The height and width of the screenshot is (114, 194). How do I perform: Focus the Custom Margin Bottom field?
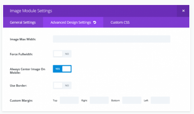132,100
